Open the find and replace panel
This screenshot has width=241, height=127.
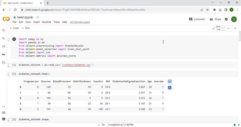pyautogui.click(x=4, y=38)
